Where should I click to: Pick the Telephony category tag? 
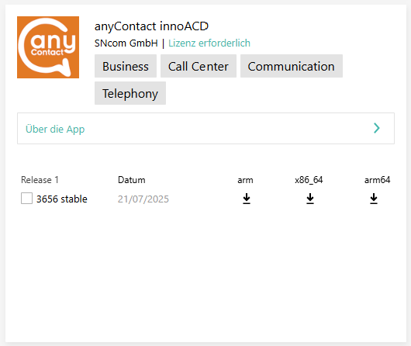pos(130,93)
